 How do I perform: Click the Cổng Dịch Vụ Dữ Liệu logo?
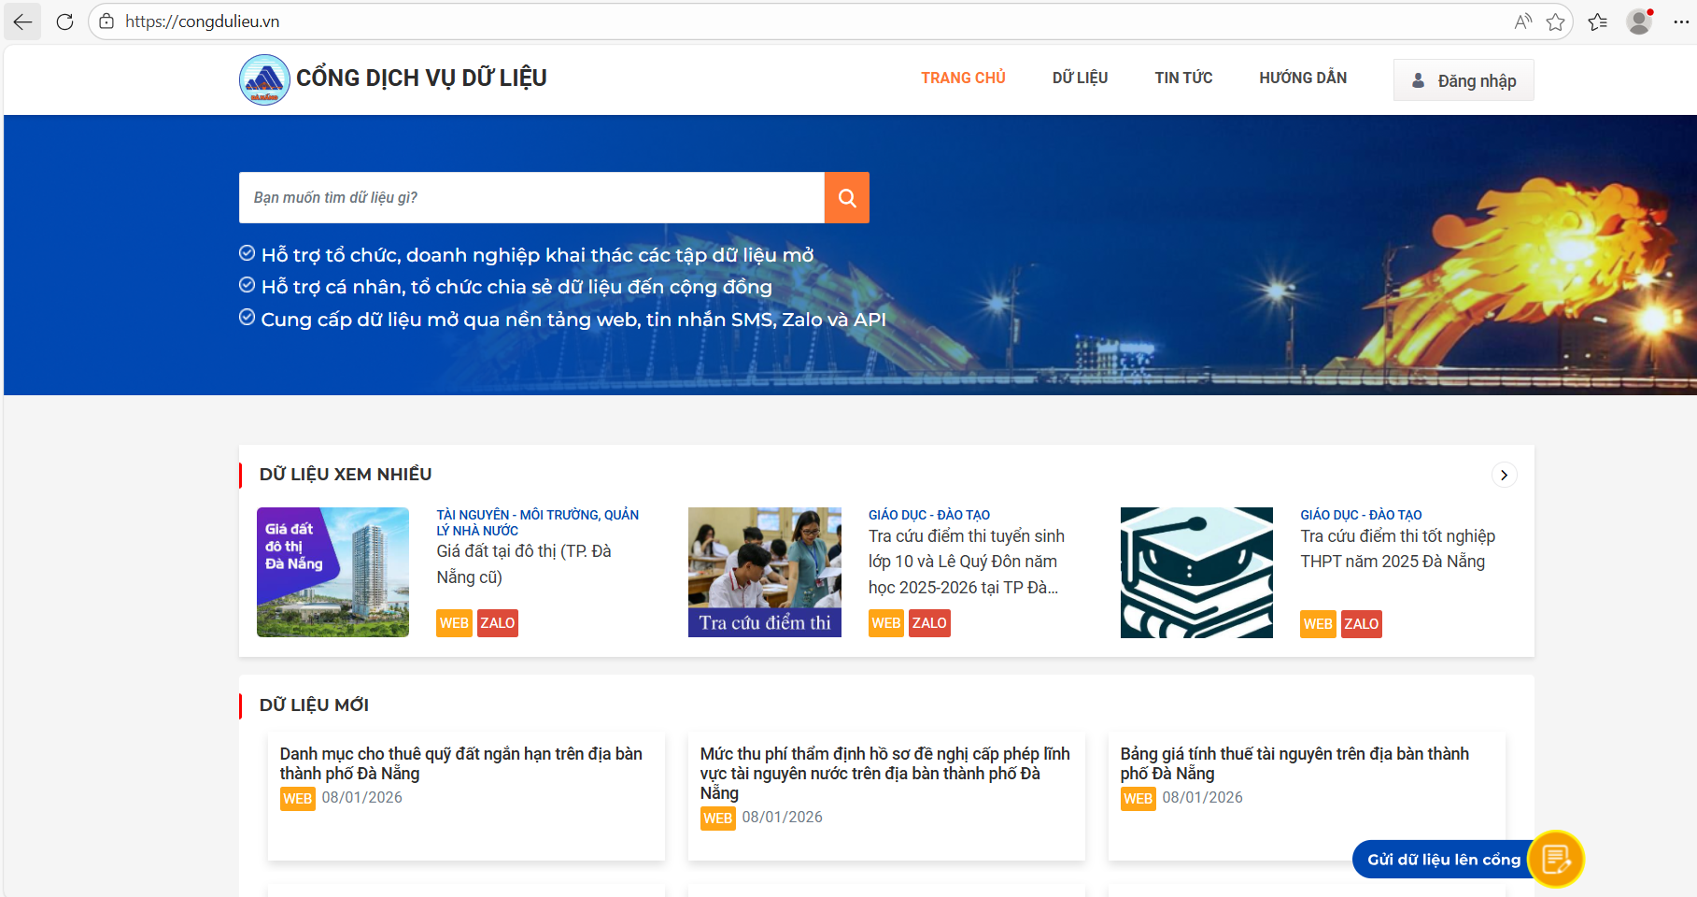pyautogui.click(x=264, y=79)
